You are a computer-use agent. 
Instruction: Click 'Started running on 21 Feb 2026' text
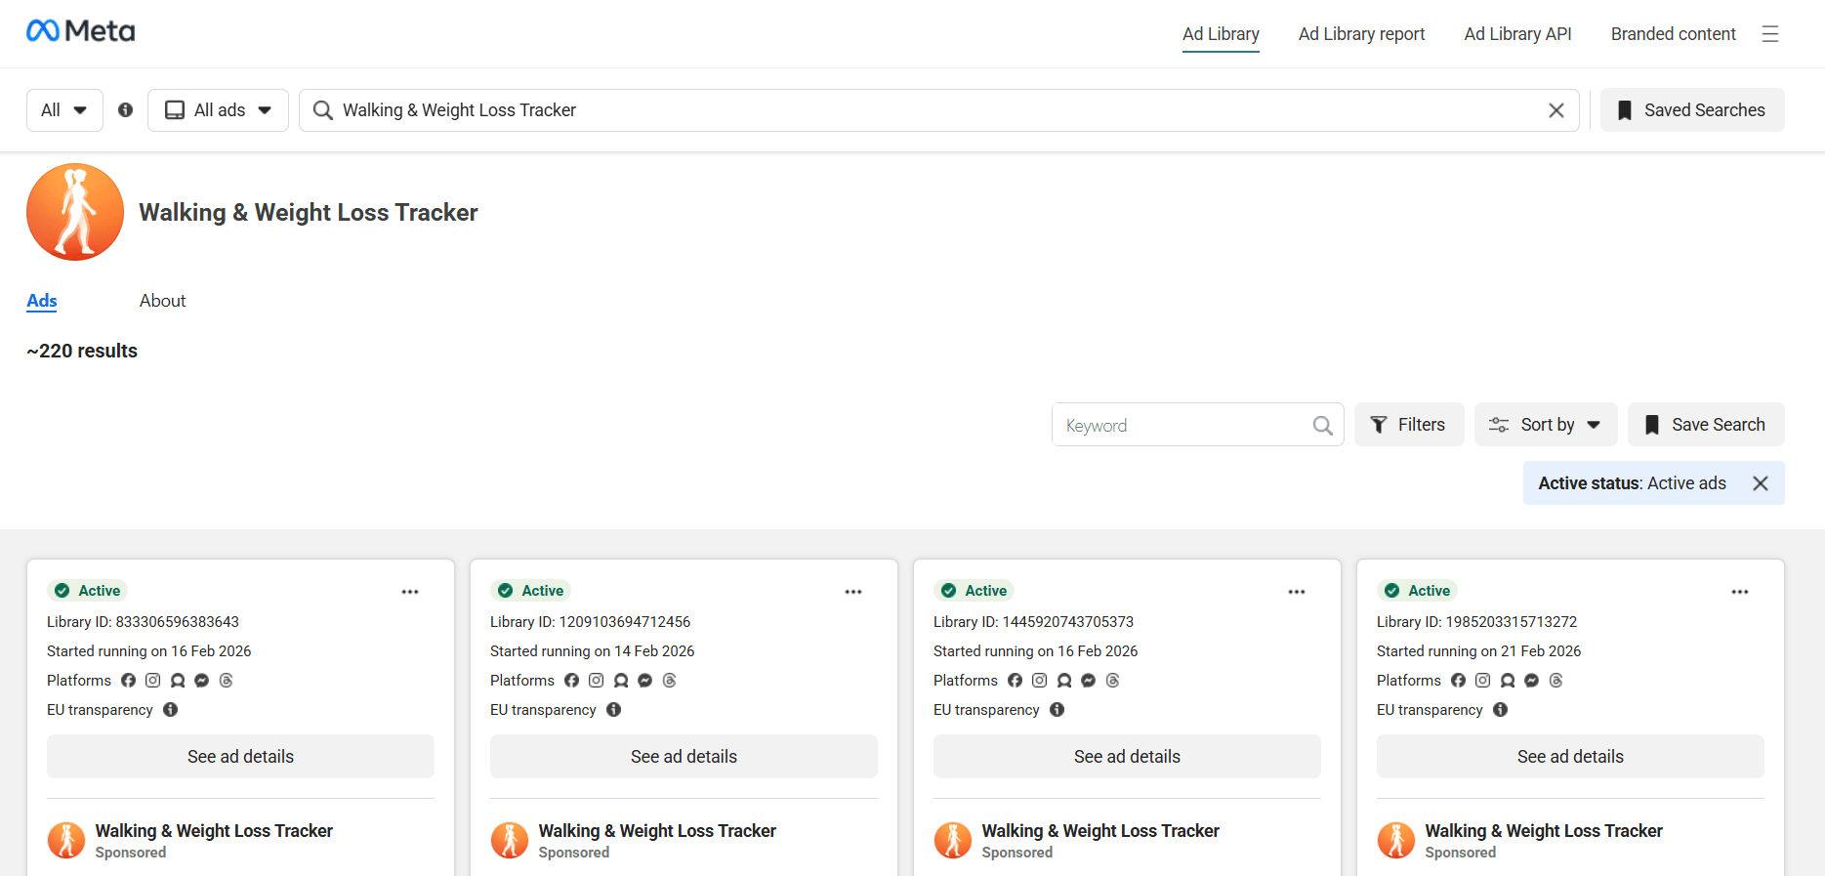coord(1479,651)
